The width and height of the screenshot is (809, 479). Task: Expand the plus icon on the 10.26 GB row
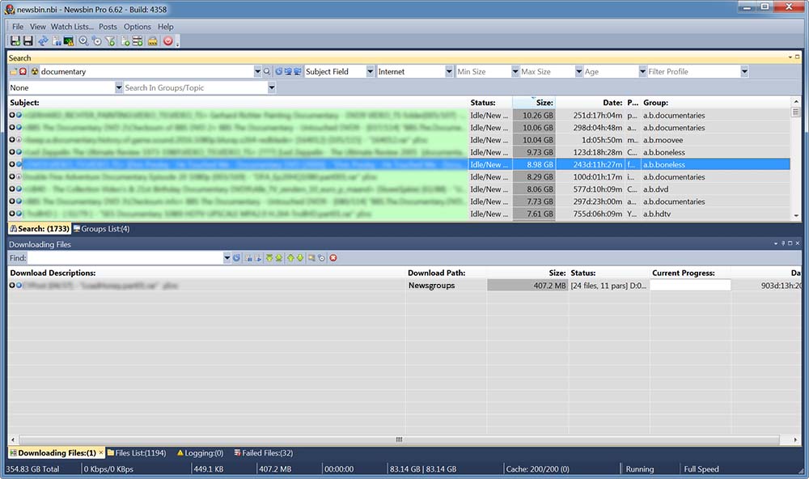[x=12, y=115]
